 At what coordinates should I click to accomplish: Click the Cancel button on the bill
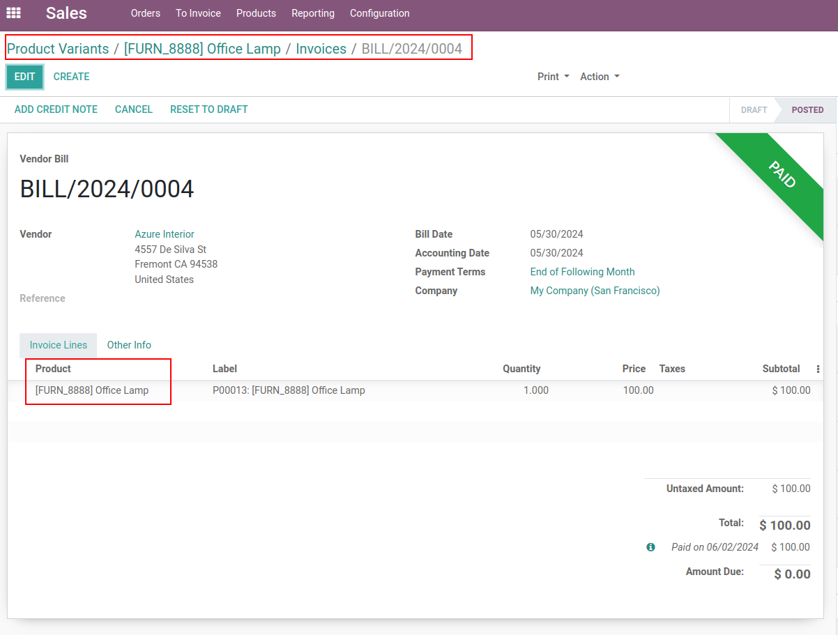click(x=133, y=109)
